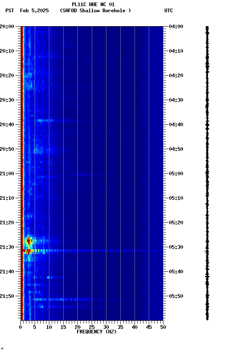Click the 25 Hz frequency axis tick
Image resolution: width=225 pixels, height=353 pixels.
(92, 327)
